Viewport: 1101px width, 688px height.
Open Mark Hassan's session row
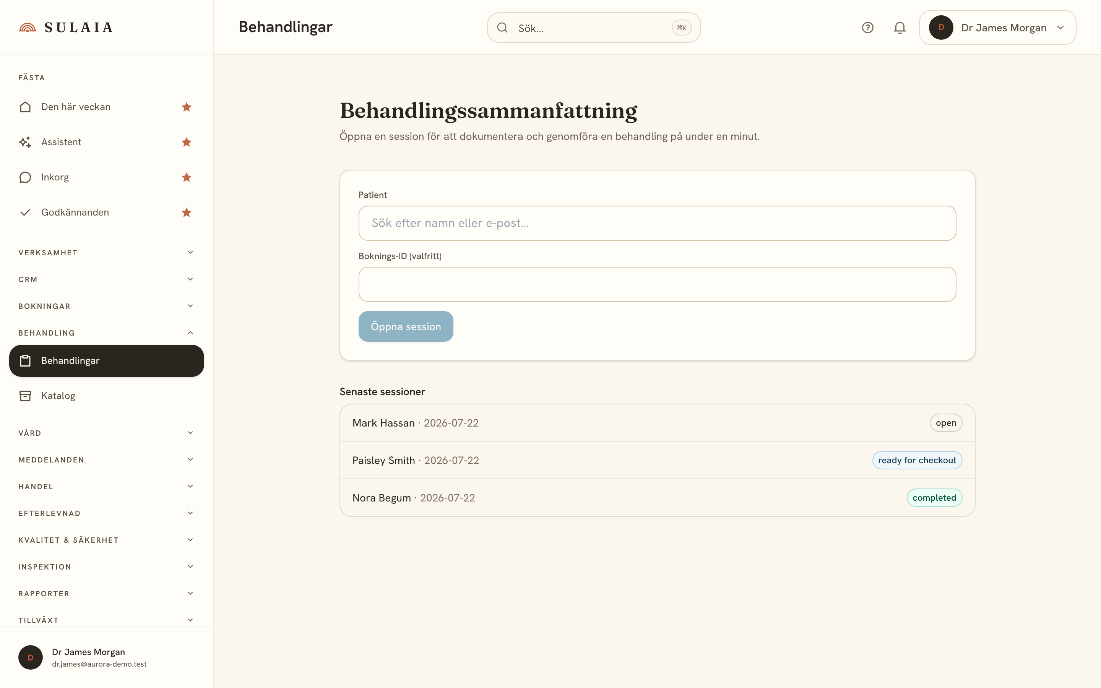tap(658, 423)
